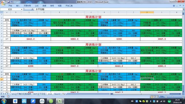This screenshot has height=104, width=185.
Task: Open the 插入 ribbon tab
Action: pos(18,6)
